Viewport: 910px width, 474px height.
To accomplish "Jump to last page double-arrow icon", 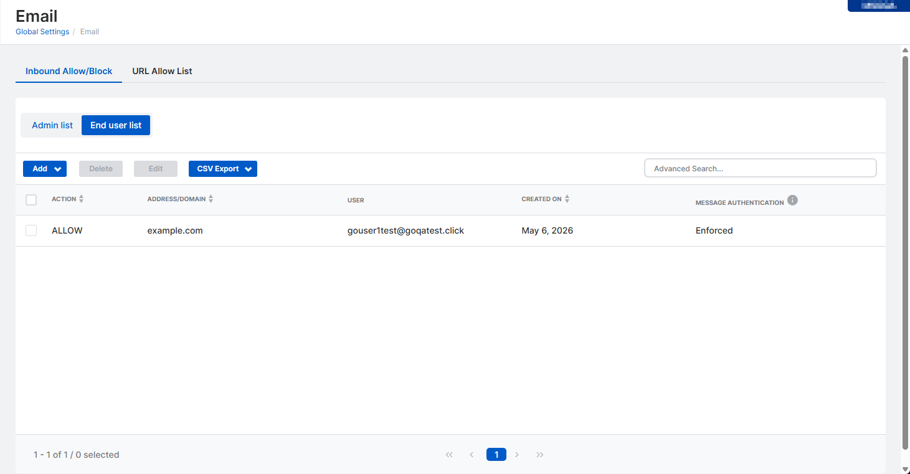I will tap(540, 455).
